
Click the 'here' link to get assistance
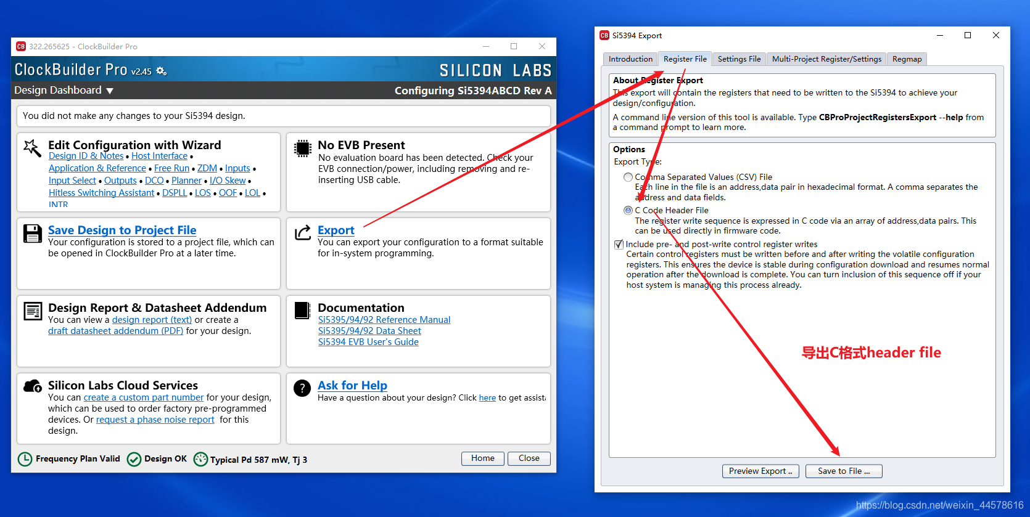(487, 398)
